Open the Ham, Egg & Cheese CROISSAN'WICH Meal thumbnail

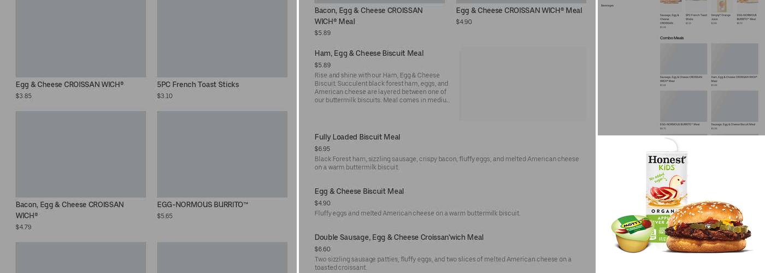pyautogui.click(x=734, y=58)
